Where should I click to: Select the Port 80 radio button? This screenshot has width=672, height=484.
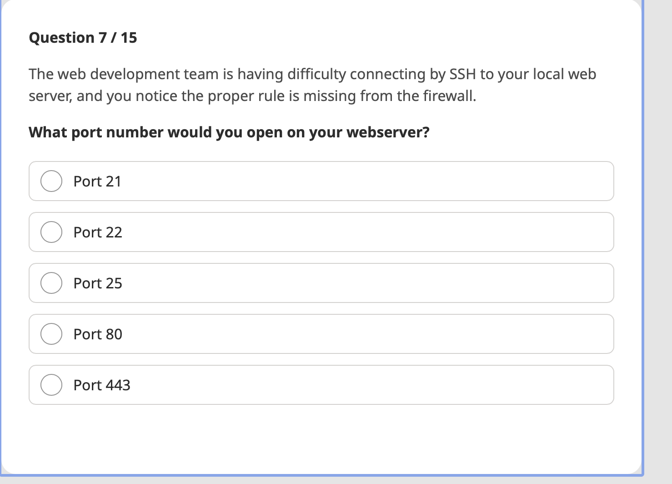51,334
